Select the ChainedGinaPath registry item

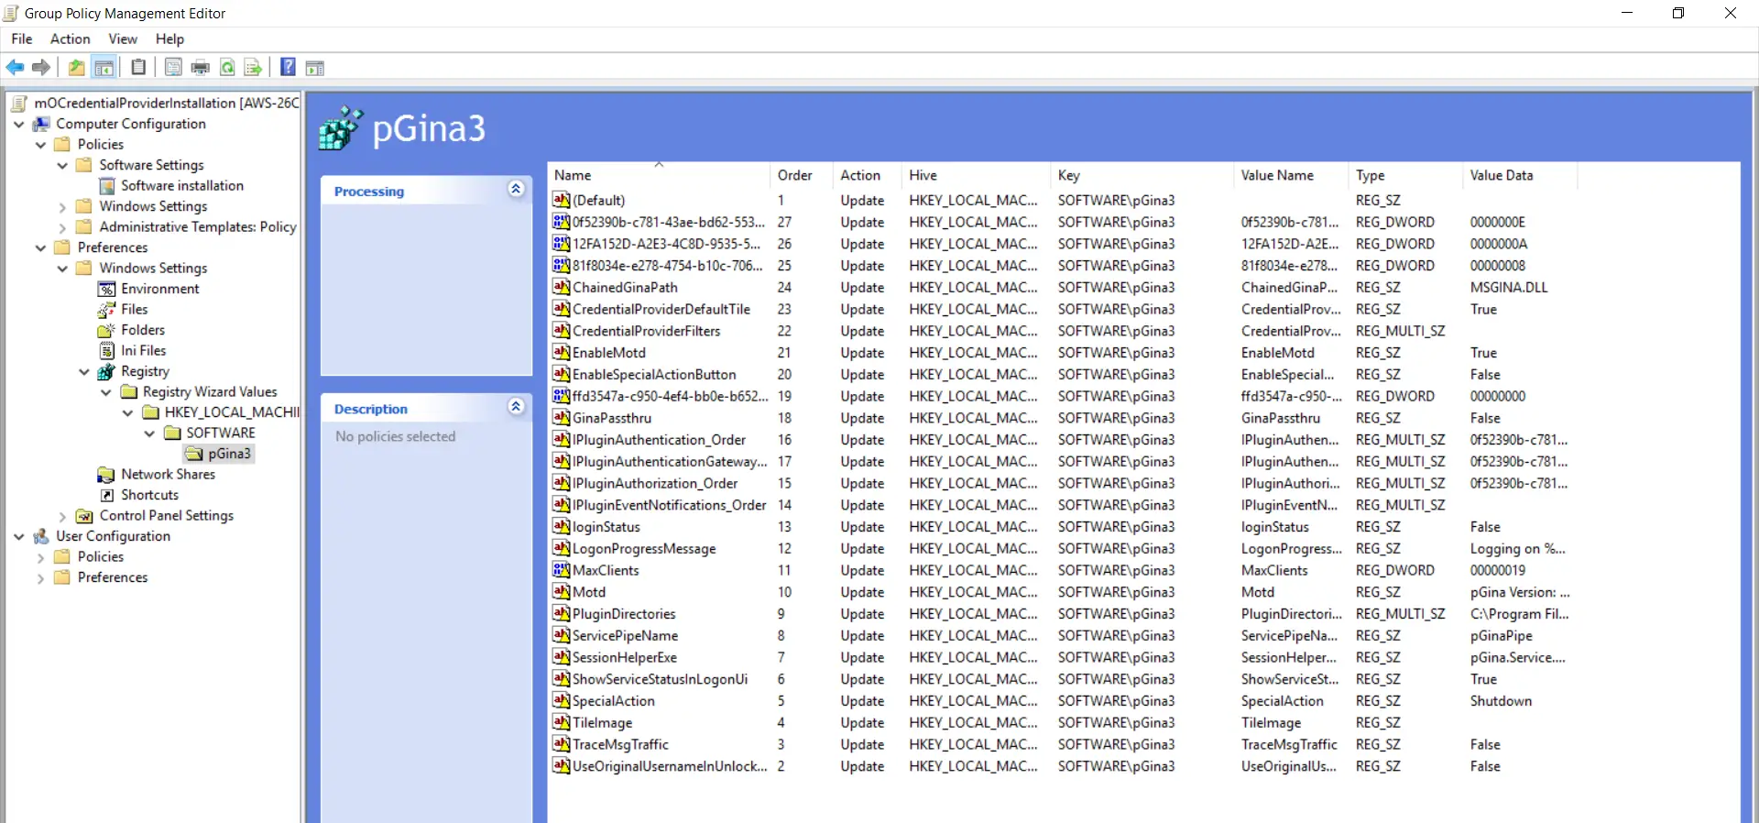tap(625, 287)
